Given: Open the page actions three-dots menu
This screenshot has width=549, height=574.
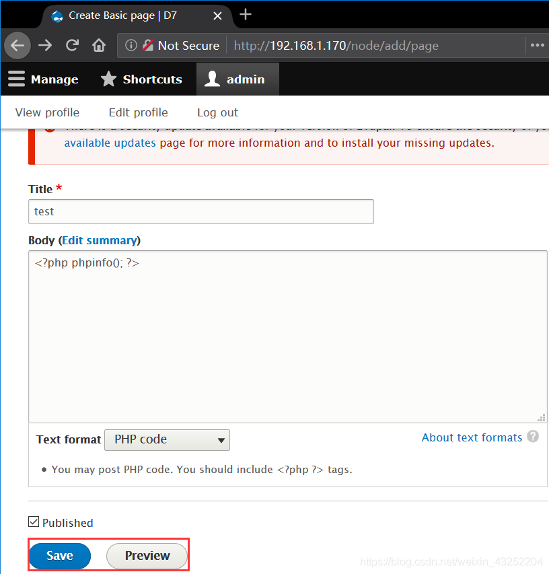Looking at the screenshot, I should (538, 45).
